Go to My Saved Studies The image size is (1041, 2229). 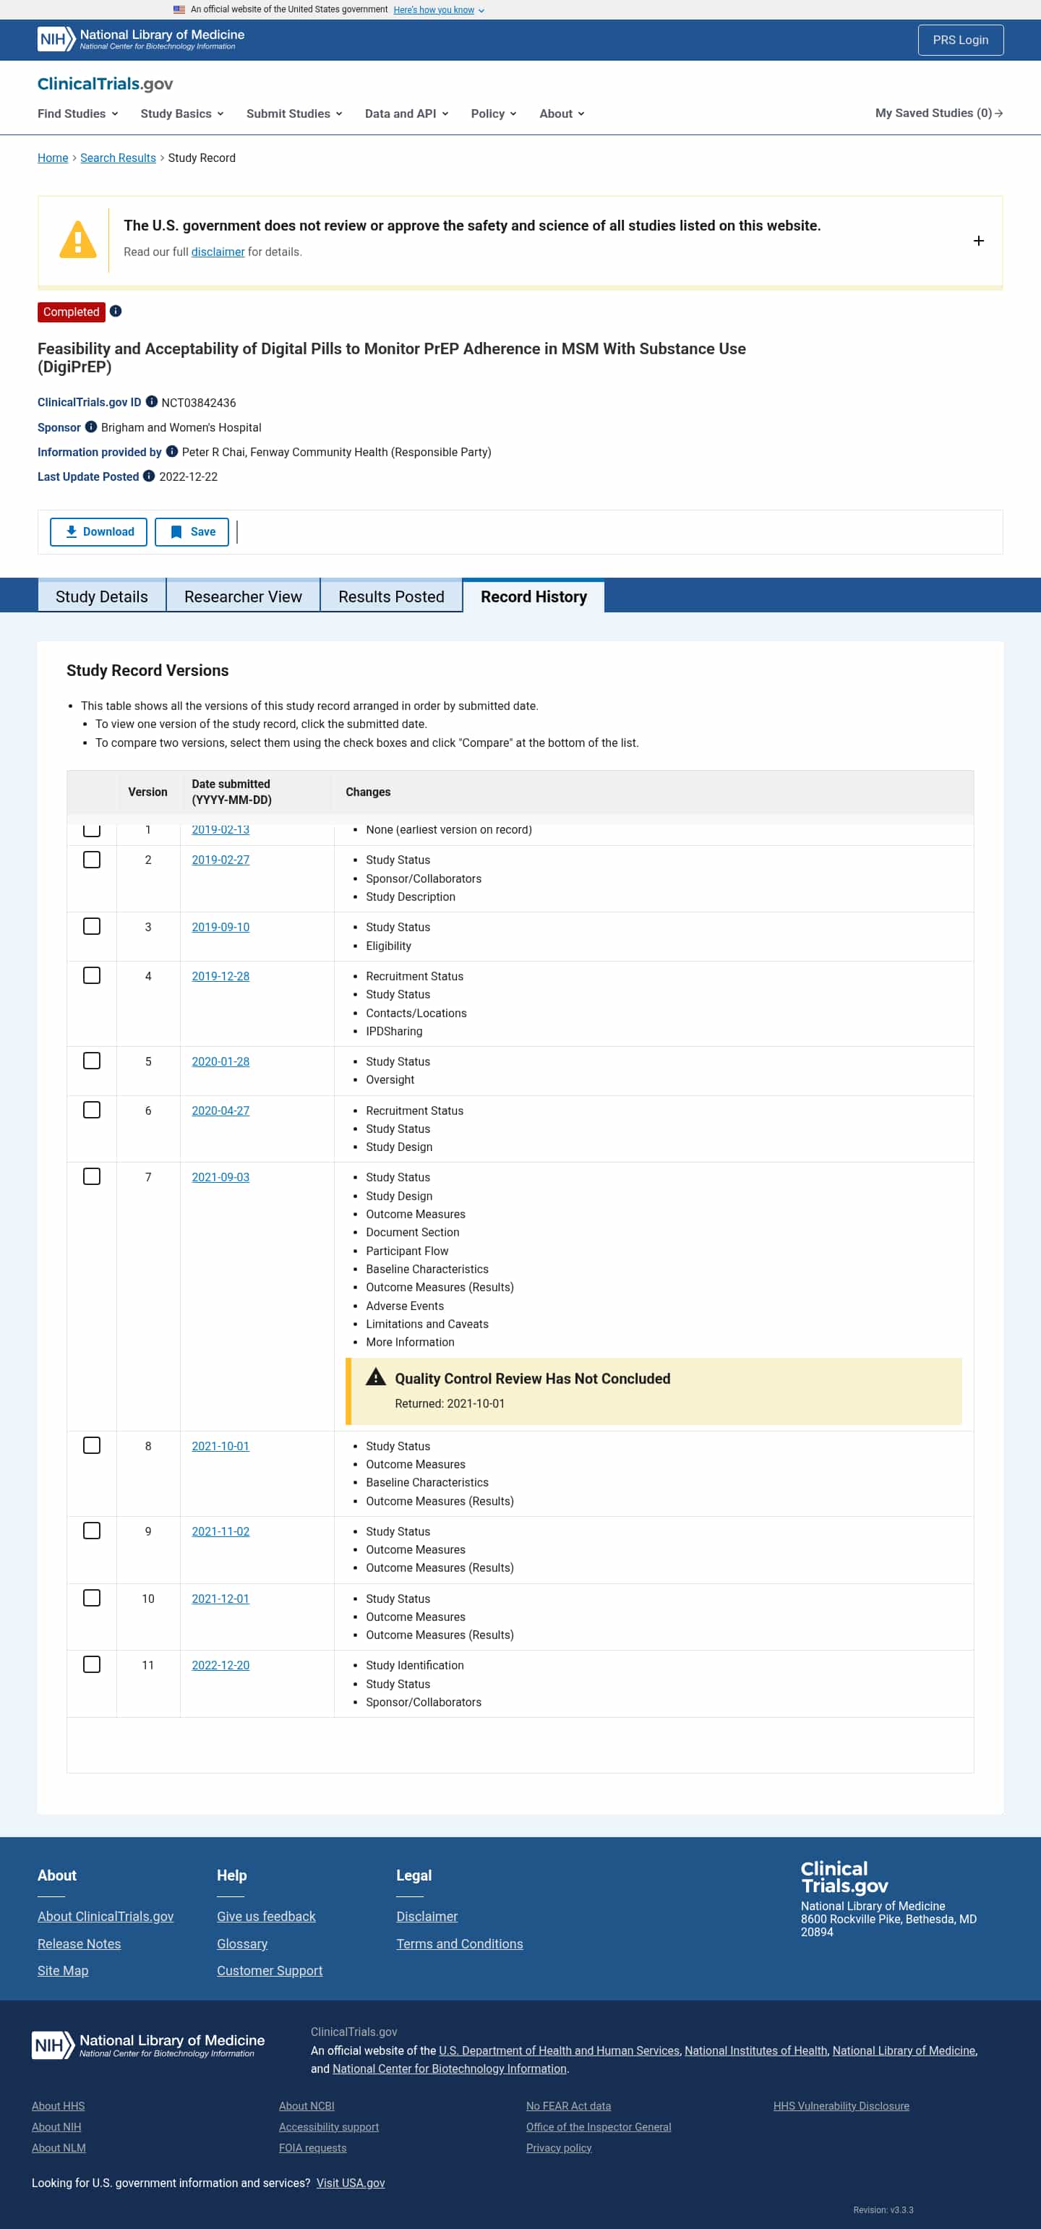click(938, 114)
